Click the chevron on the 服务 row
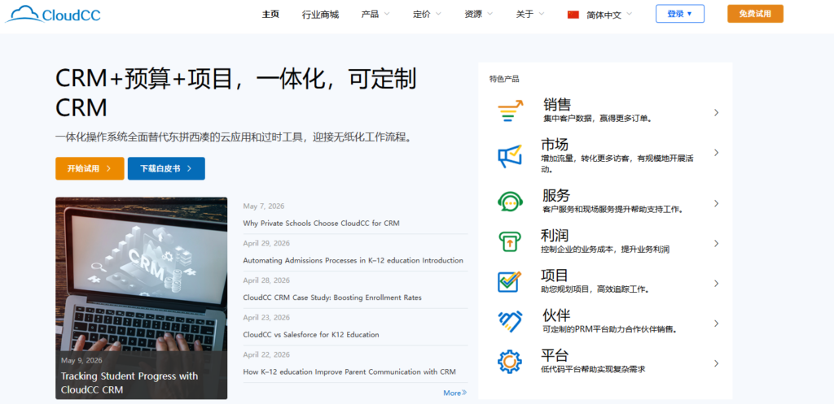This screenshot has width=834, height=404. tap(717, 203)
